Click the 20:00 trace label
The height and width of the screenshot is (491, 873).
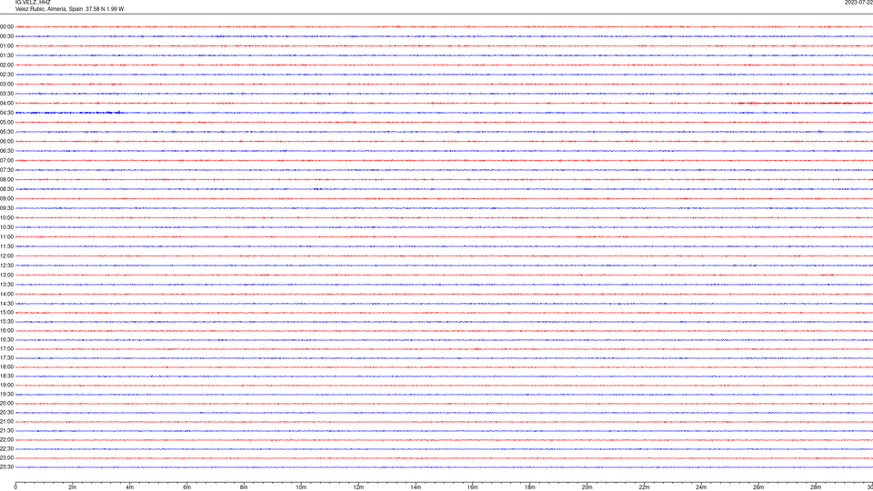[x=6, y=404]
